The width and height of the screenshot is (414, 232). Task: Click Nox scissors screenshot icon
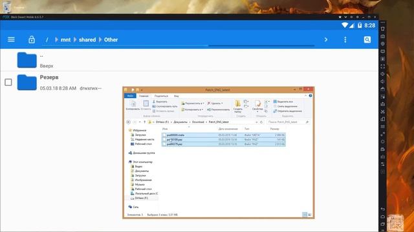382,111
